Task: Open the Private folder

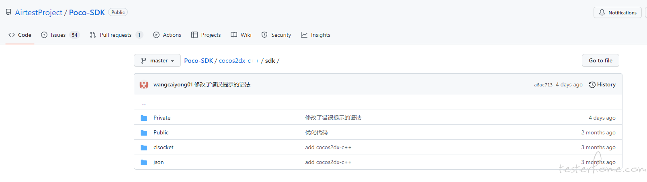Action: [x=162, y=118]
